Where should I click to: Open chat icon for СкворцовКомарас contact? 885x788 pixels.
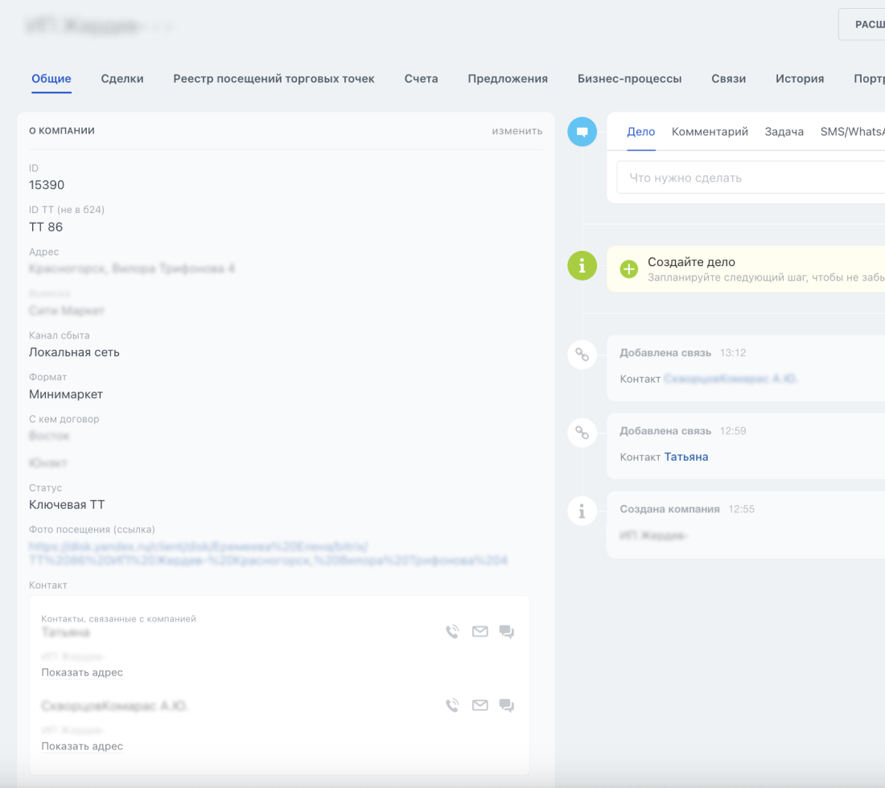(507, 706)
